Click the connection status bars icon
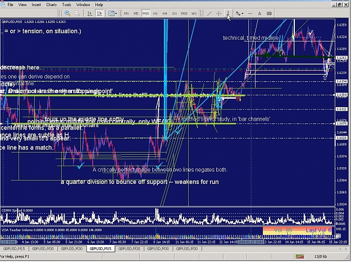This screenshot has width=351, height=263. (300, 256)
